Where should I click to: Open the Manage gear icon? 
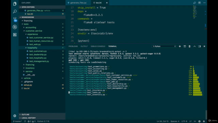pos(15,115)
